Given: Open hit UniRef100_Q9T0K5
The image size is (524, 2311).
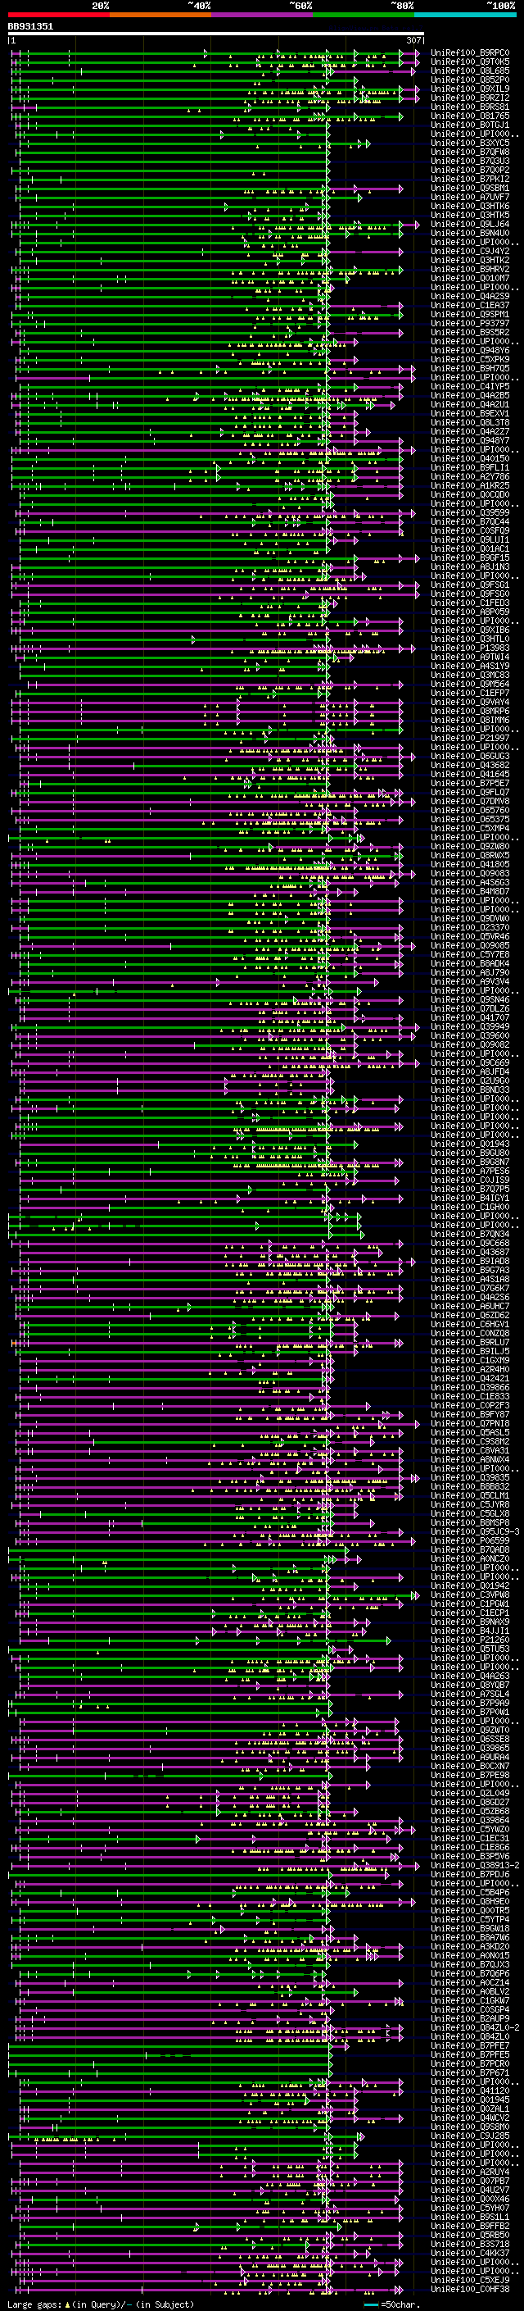Looking at the screenshot, I should pyautogui.click(x=470, y=62).
